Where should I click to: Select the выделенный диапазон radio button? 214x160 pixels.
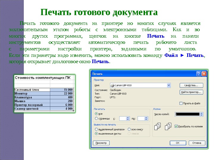coord(96,129)
